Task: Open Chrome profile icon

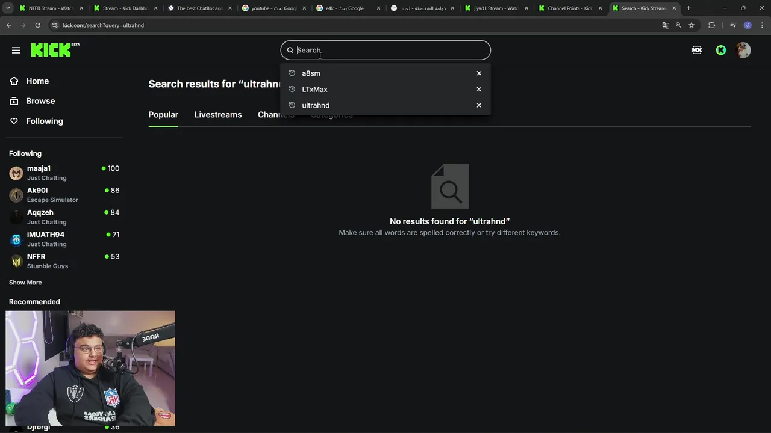Action: point(748,25)
